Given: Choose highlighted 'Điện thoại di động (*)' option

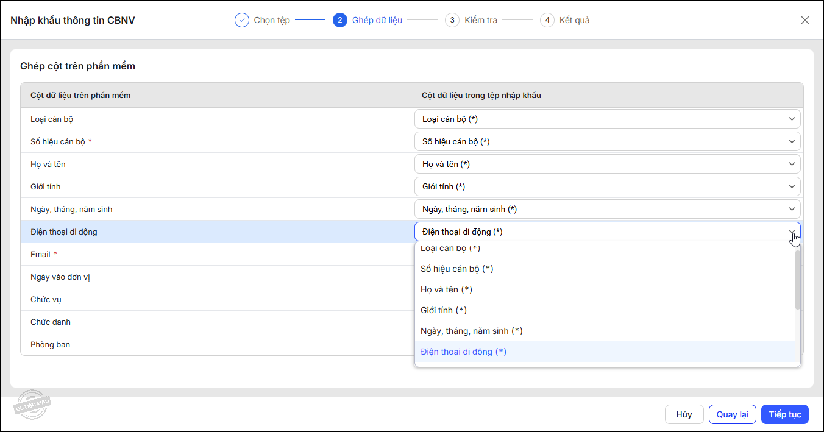Looking at the screenshot, I should [464, 352].
